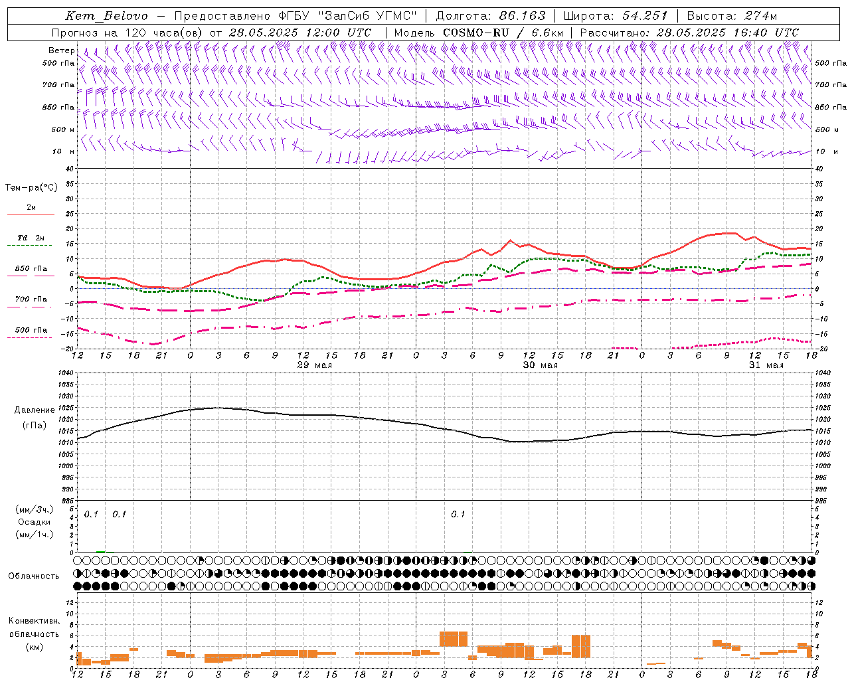The image size is (850, 680).
Task: Click the '31 мая' date label
Action: [x=766, y=365]
